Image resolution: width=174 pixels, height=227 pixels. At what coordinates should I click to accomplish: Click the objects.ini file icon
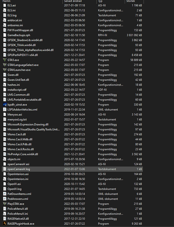point(5,159)
